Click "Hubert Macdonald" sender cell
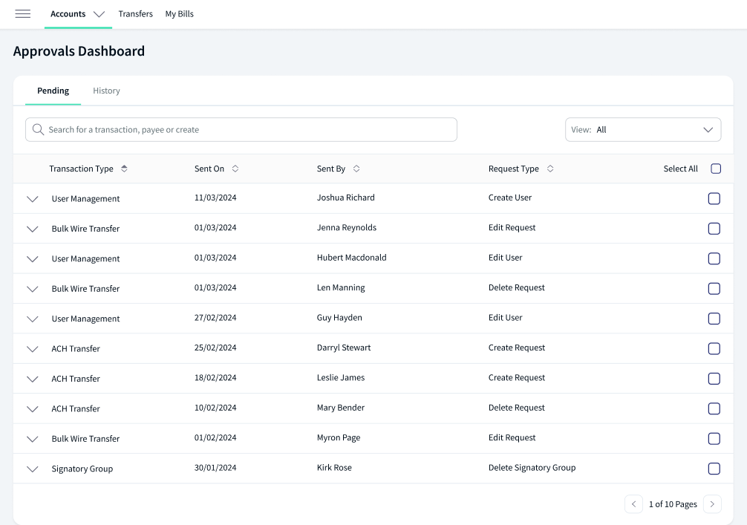This screenshot has height=525, width=747. point(351,257)
